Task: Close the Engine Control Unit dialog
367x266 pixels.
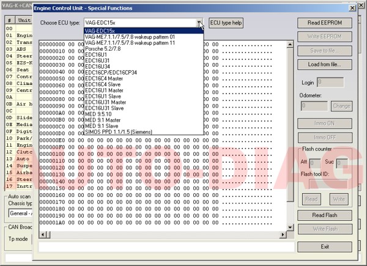Action: click(352, 8)
